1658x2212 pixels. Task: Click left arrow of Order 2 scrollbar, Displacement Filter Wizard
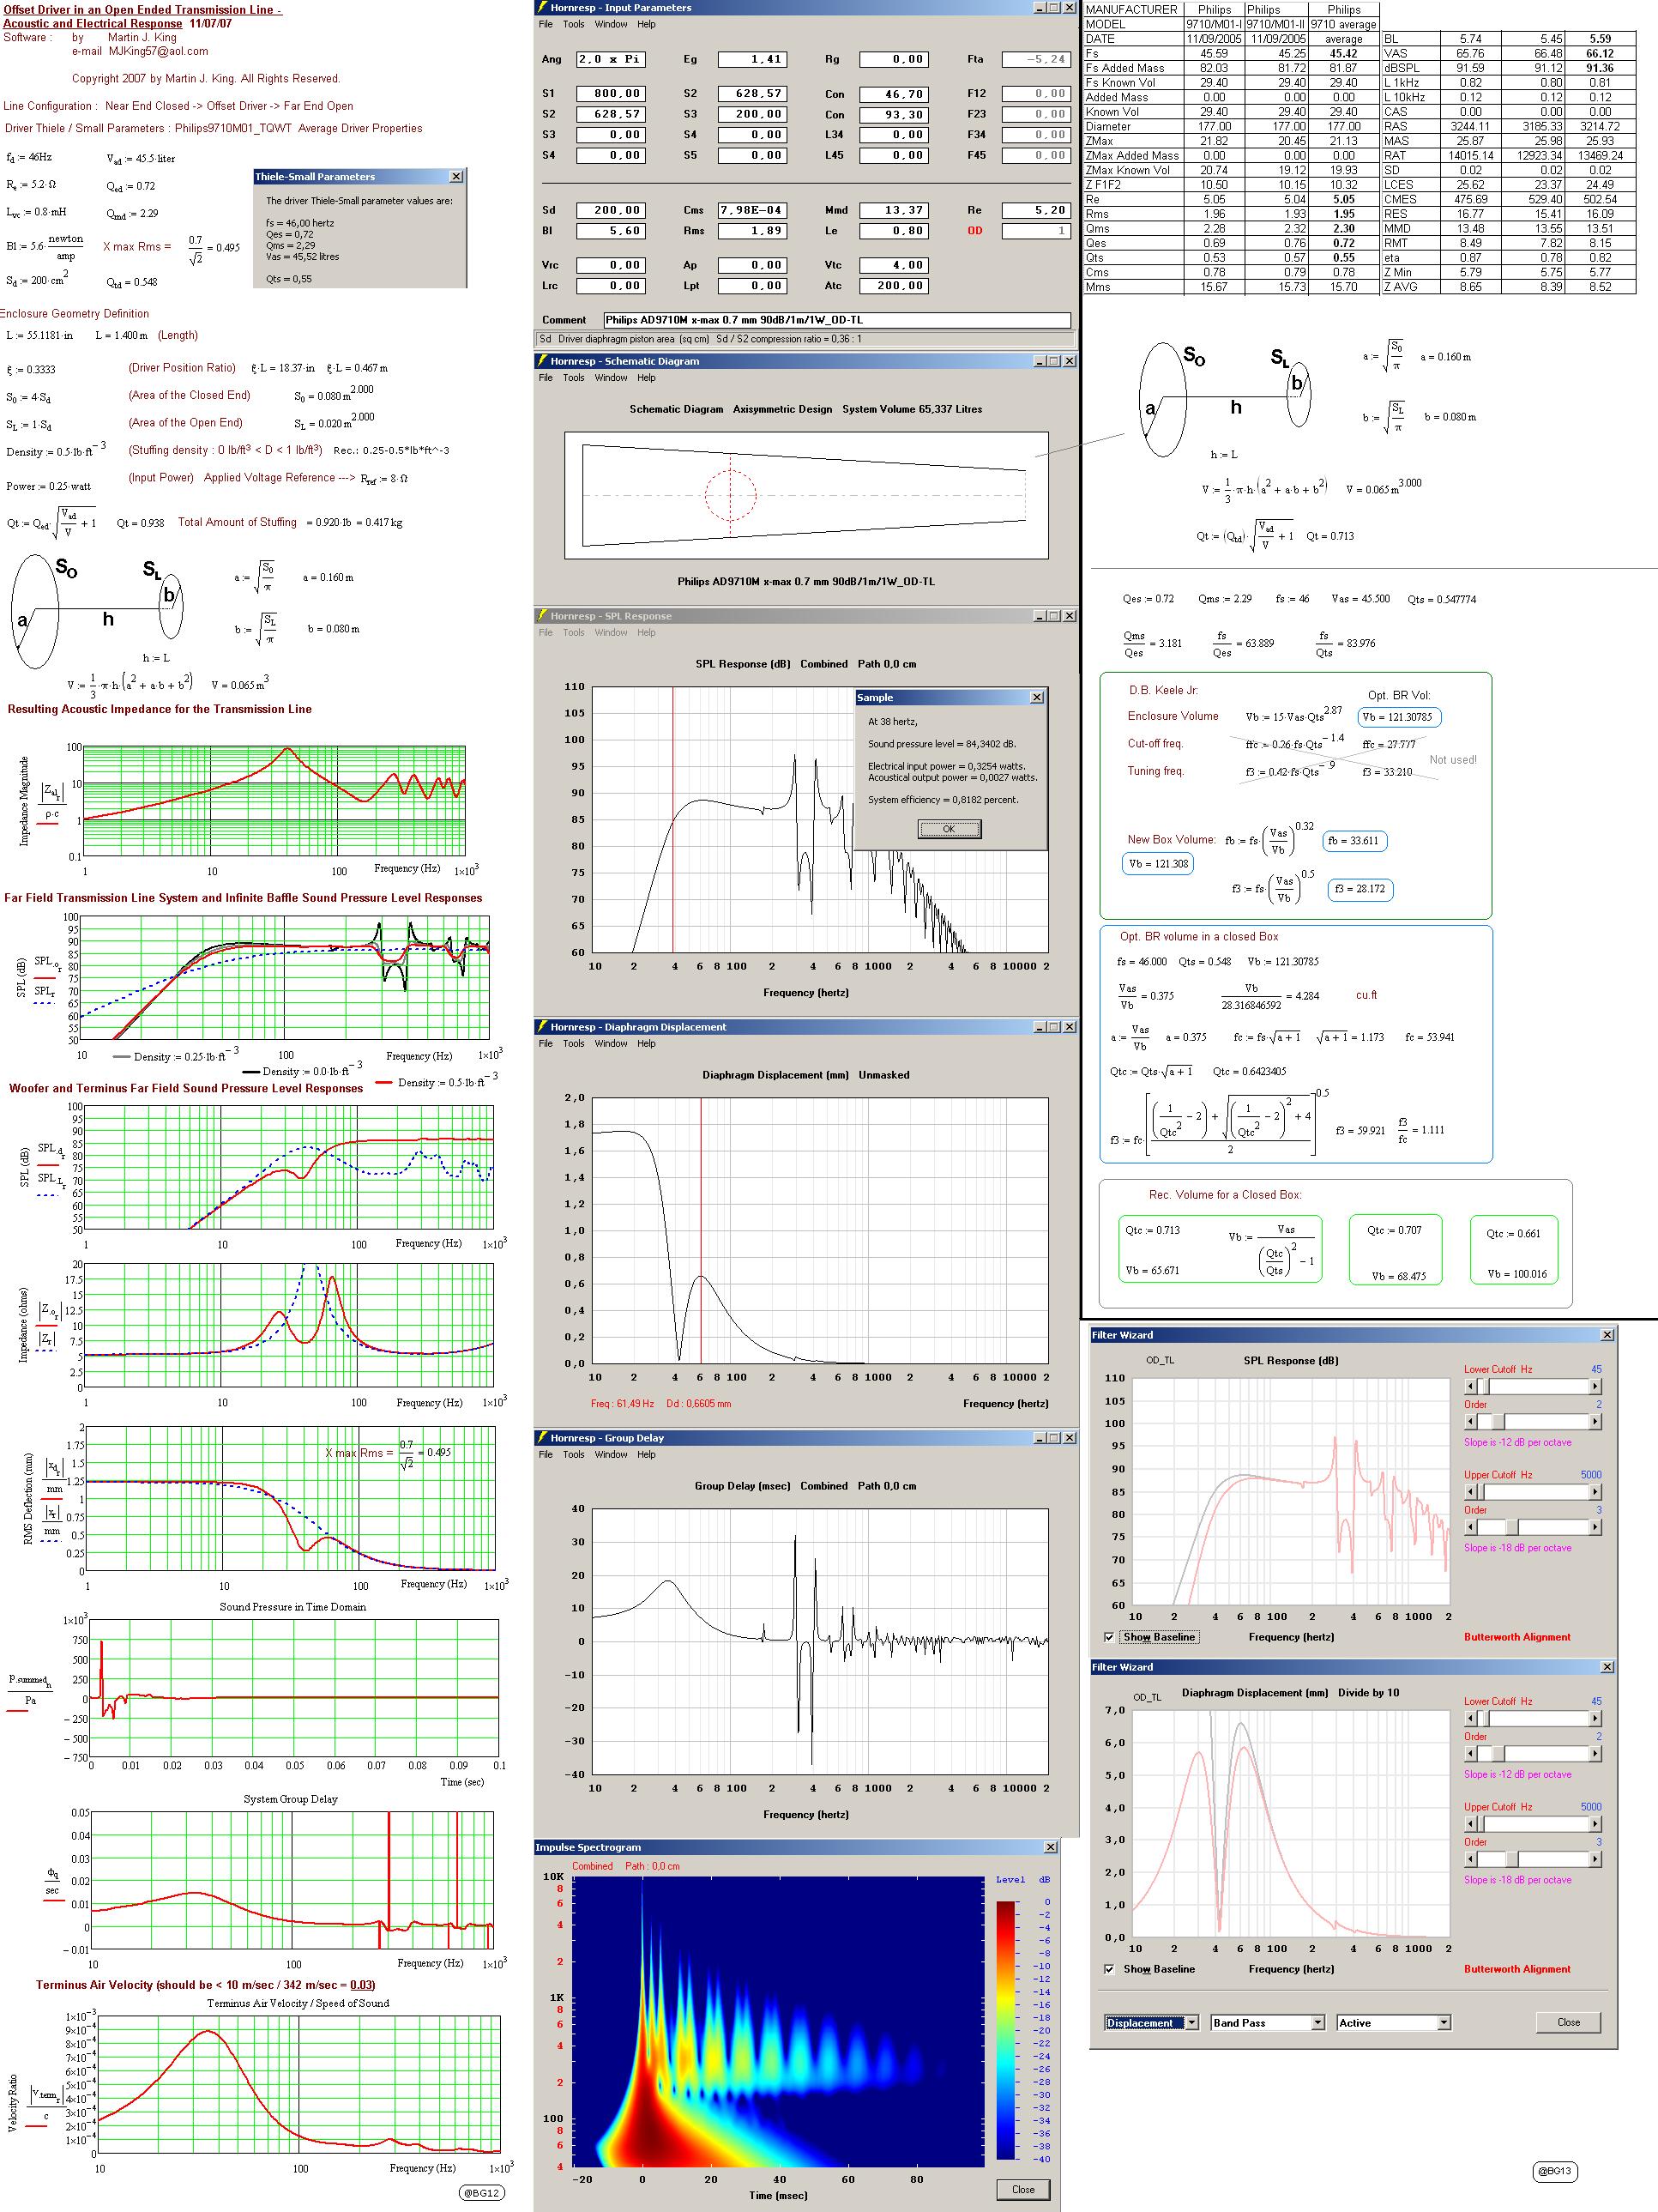(1470, 1753)
